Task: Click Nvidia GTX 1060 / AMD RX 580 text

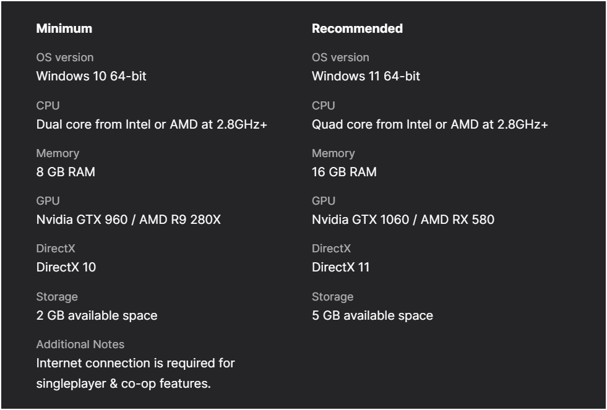Action: click(x=403, y=220)
